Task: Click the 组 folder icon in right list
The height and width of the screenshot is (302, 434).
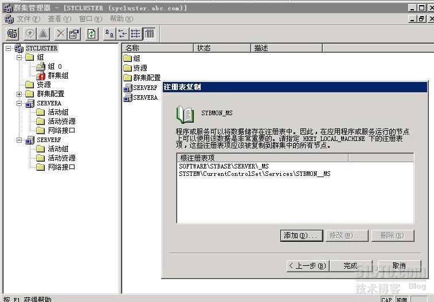Action: [x=128, y=58]
